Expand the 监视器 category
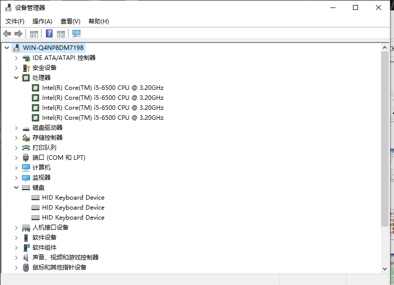This screenshot has width=394, height=285. pyautogui.click(x=16, y=178)
